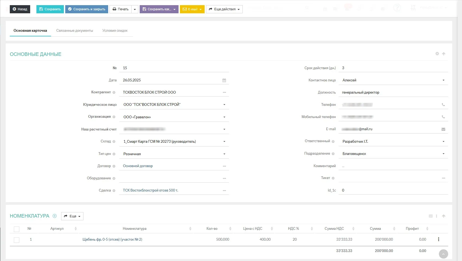The image size is (462, 261).
Task: Open table columns view icon in Номенклатура
Action: click(430, 216)
